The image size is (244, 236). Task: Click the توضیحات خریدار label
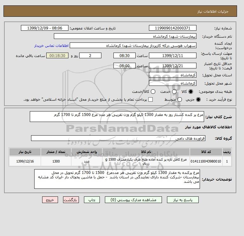[x=217, y=179]
